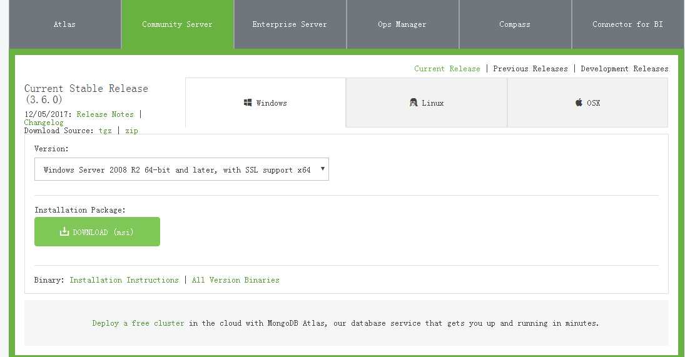The image size is (685, 357).
Task: Open the Version dropdown list
Action: coord(182,169)
